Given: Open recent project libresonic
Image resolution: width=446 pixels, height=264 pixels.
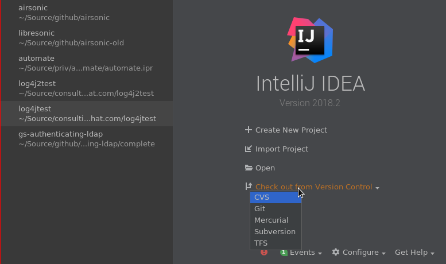Looking at the screenshot, I should 87,38.
